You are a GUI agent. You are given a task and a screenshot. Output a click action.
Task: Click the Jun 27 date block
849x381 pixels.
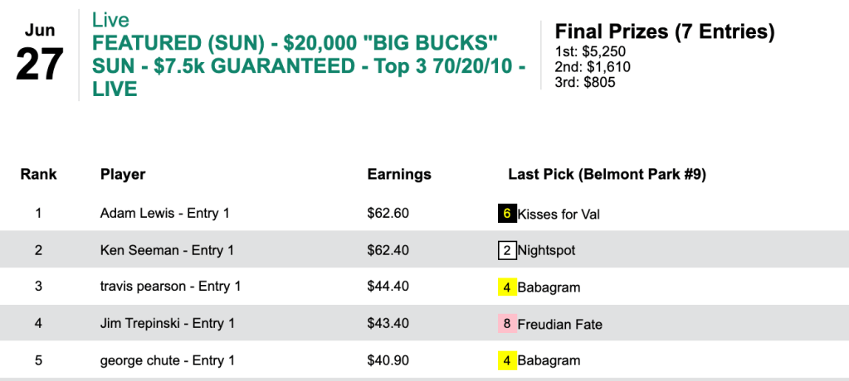40,54
